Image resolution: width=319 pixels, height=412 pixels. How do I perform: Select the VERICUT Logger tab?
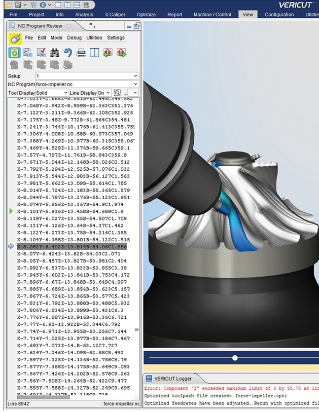click(x=173, y=379)
